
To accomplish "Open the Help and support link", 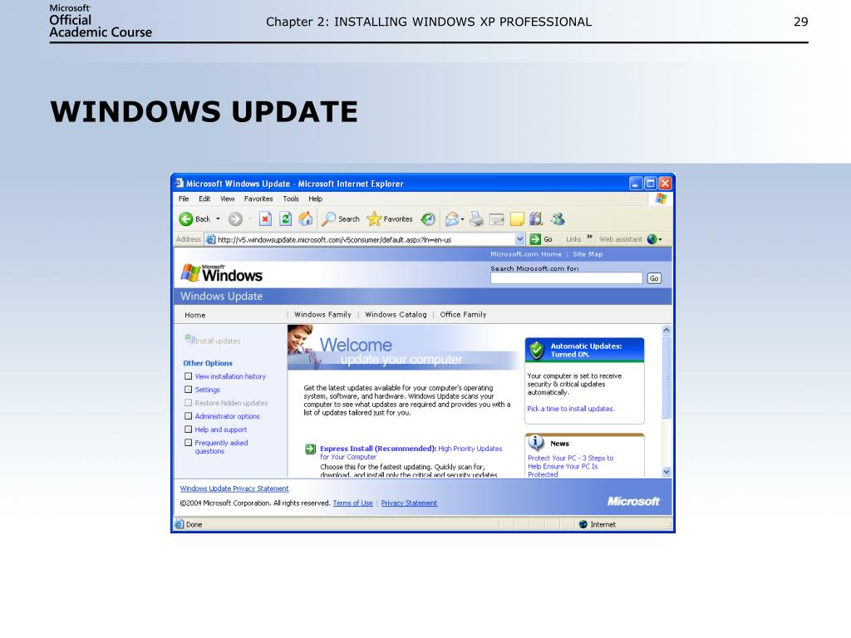I will click(x=220, y=429).
